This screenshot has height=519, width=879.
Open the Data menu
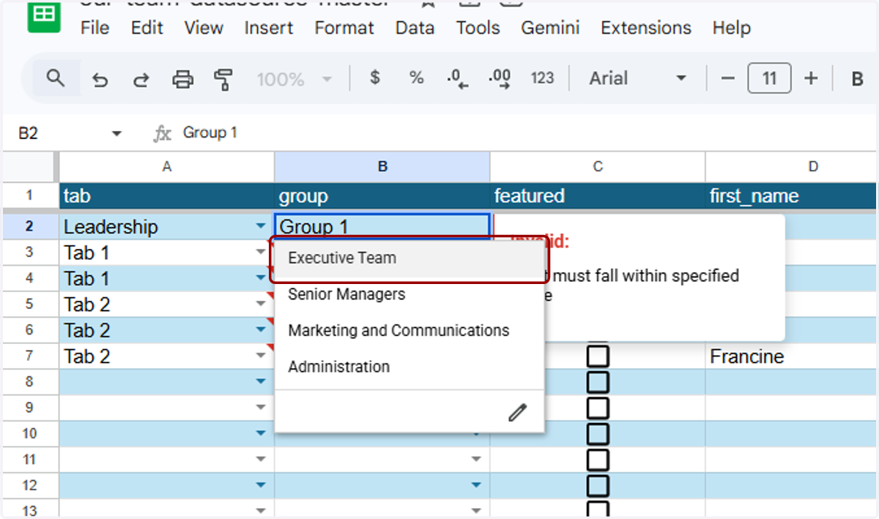[415, 28]
